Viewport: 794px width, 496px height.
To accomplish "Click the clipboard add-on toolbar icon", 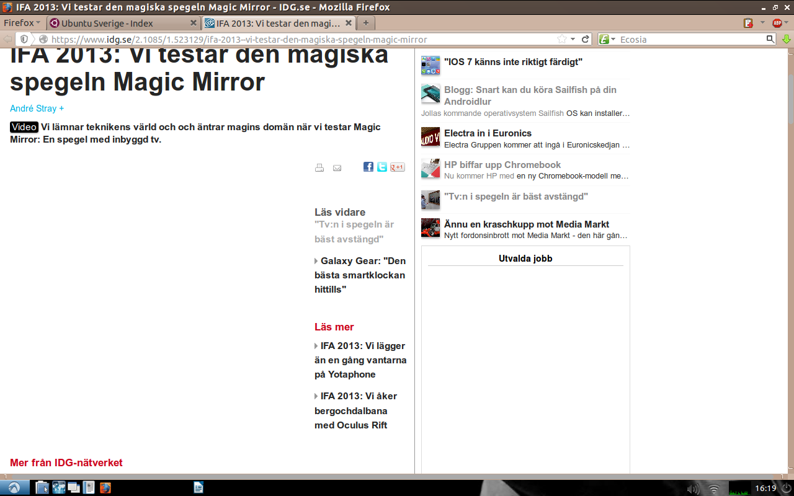I will pyautogui.click(x=749, y=23).
